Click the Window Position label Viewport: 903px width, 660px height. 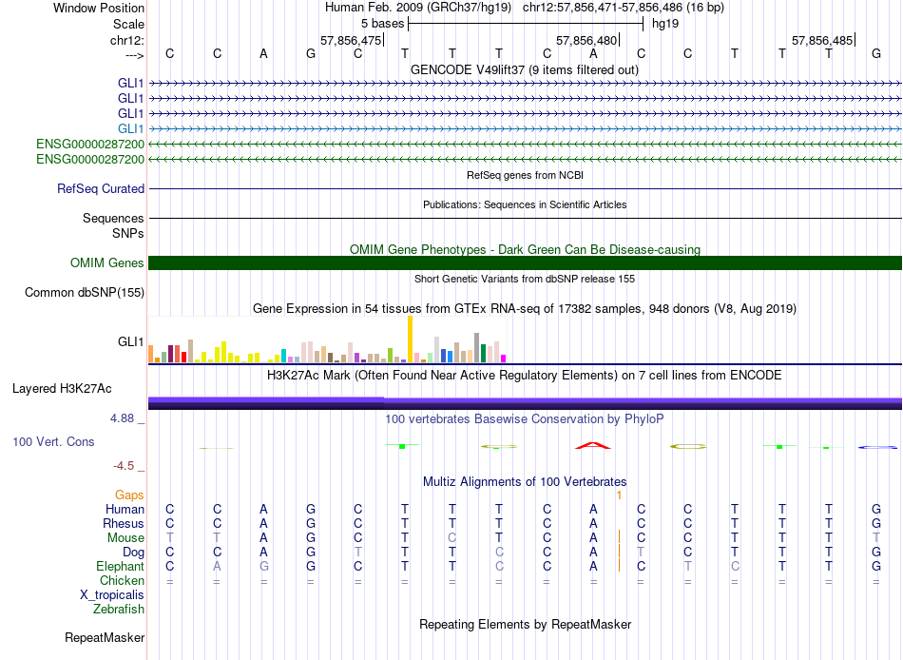click(99, 8)
